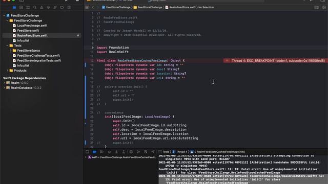The width and height of the screenshot is (328, 184).
Task: Deactivate breakpoints toggle in debug bar
Action: coord(94,152)
